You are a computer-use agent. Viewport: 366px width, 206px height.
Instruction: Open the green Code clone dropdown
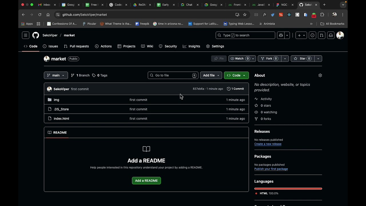(x=236, y=75)
